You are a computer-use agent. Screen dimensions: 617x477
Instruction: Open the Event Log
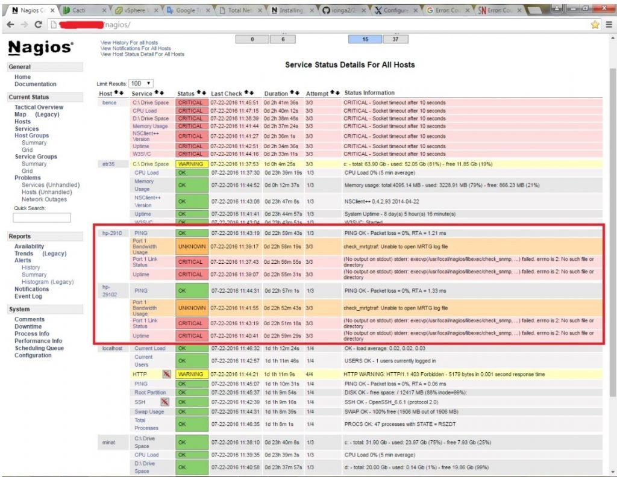tap(28, 296)
